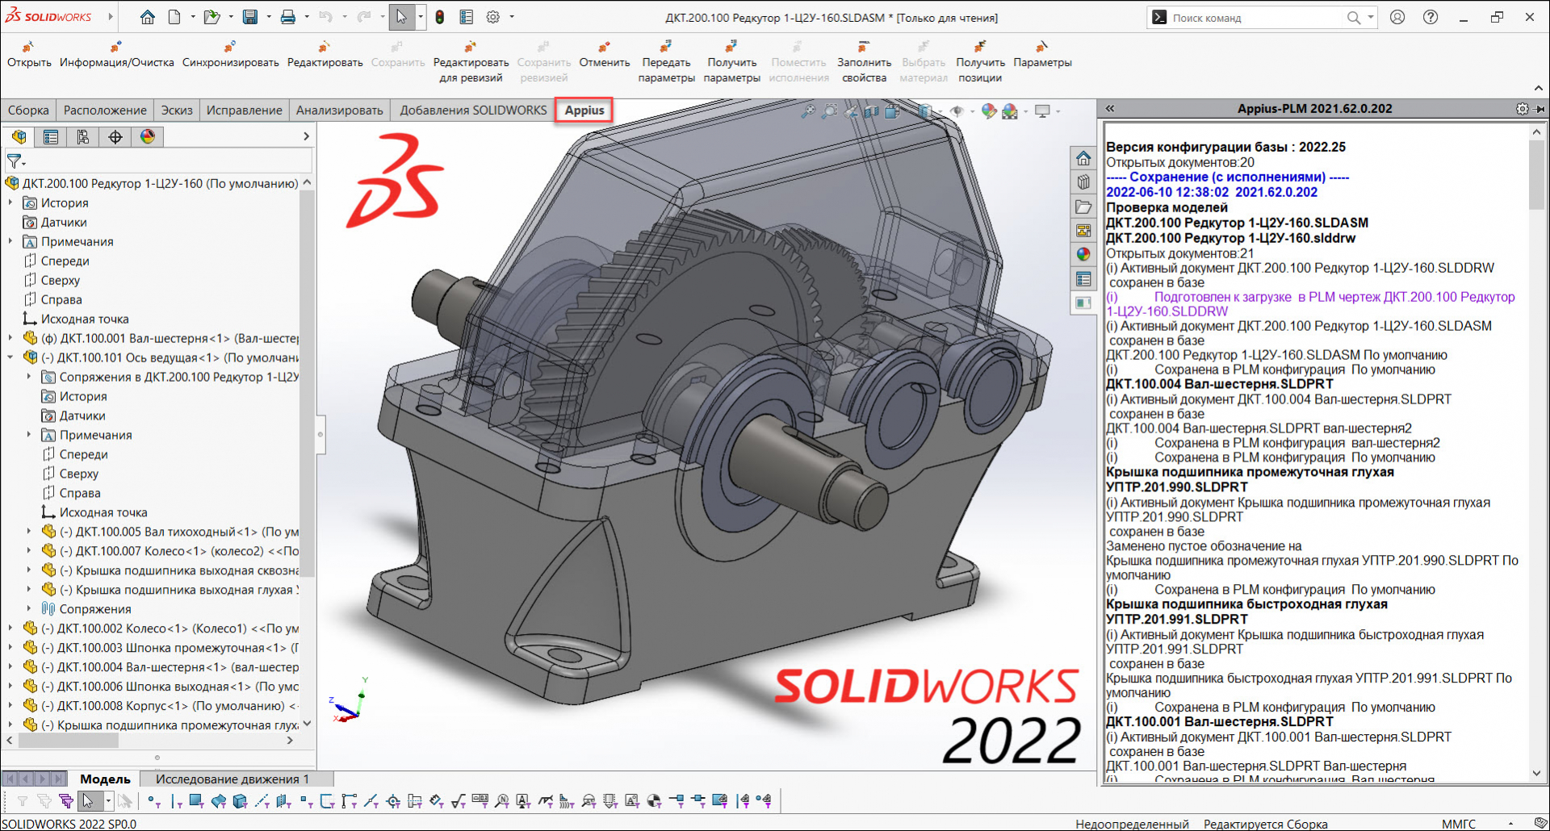This screenshot has height=831, width=1550.
Task: Click the Search commands input field
Action: [1255, 18]
